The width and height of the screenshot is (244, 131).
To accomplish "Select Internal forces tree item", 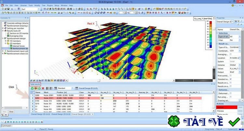I will [x=19, y=46].
